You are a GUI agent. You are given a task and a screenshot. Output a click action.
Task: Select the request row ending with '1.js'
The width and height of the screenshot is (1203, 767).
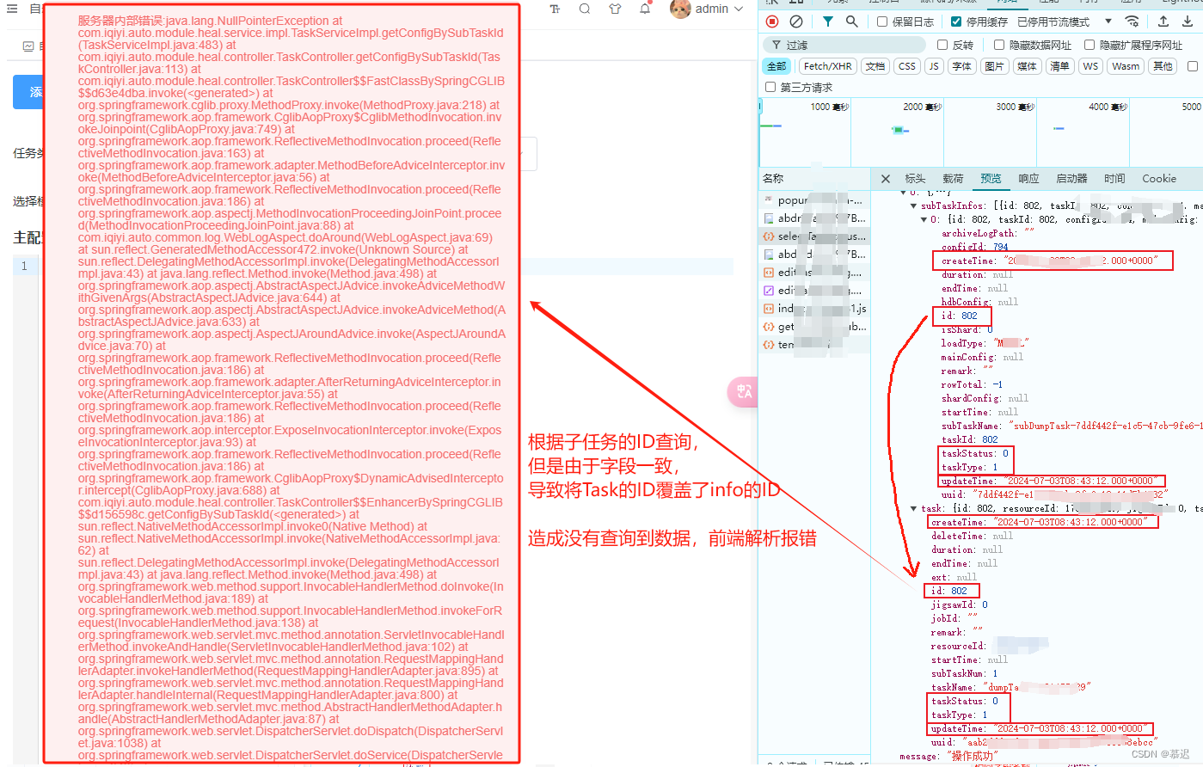(x=814, y=309)
